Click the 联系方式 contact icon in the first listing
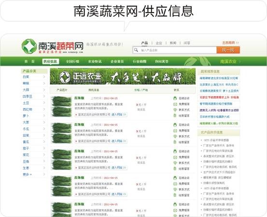This screenshot has height=217, width=267. [175, 110]
